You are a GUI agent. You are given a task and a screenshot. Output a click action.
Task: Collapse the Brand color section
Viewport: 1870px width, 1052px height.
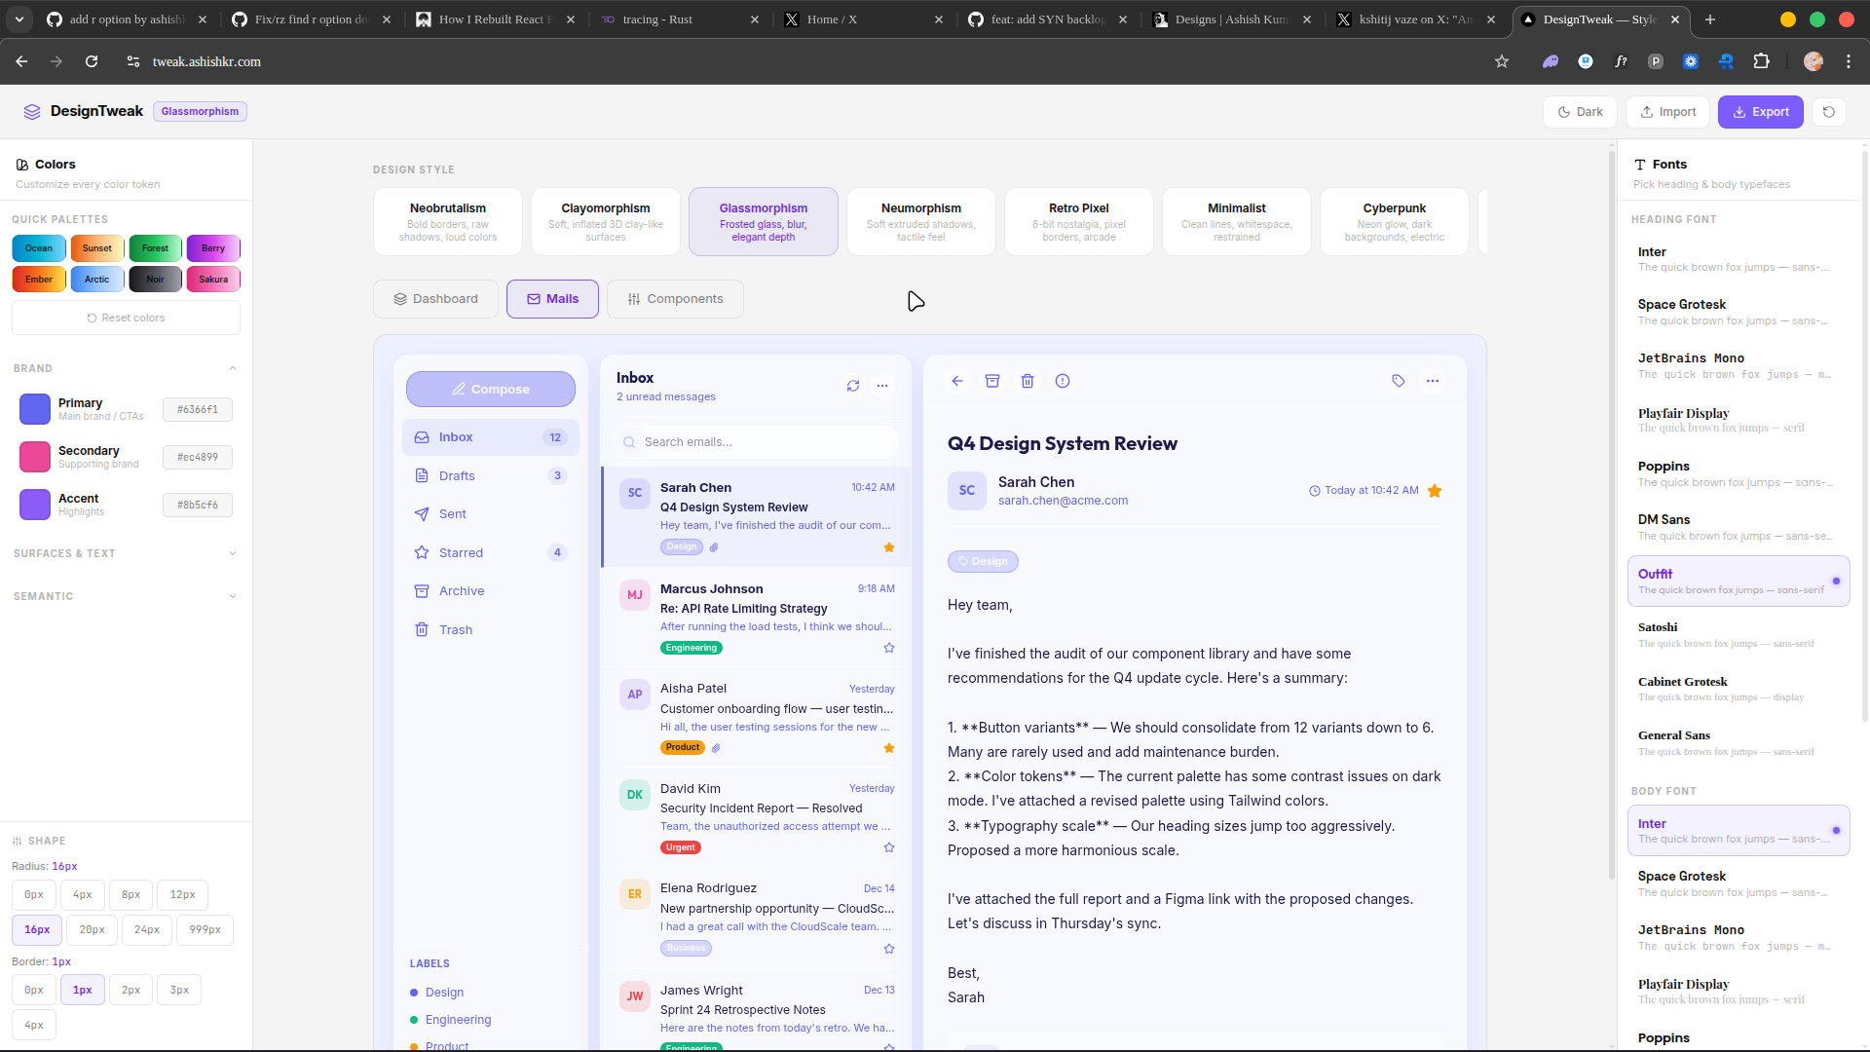(233, 368)
